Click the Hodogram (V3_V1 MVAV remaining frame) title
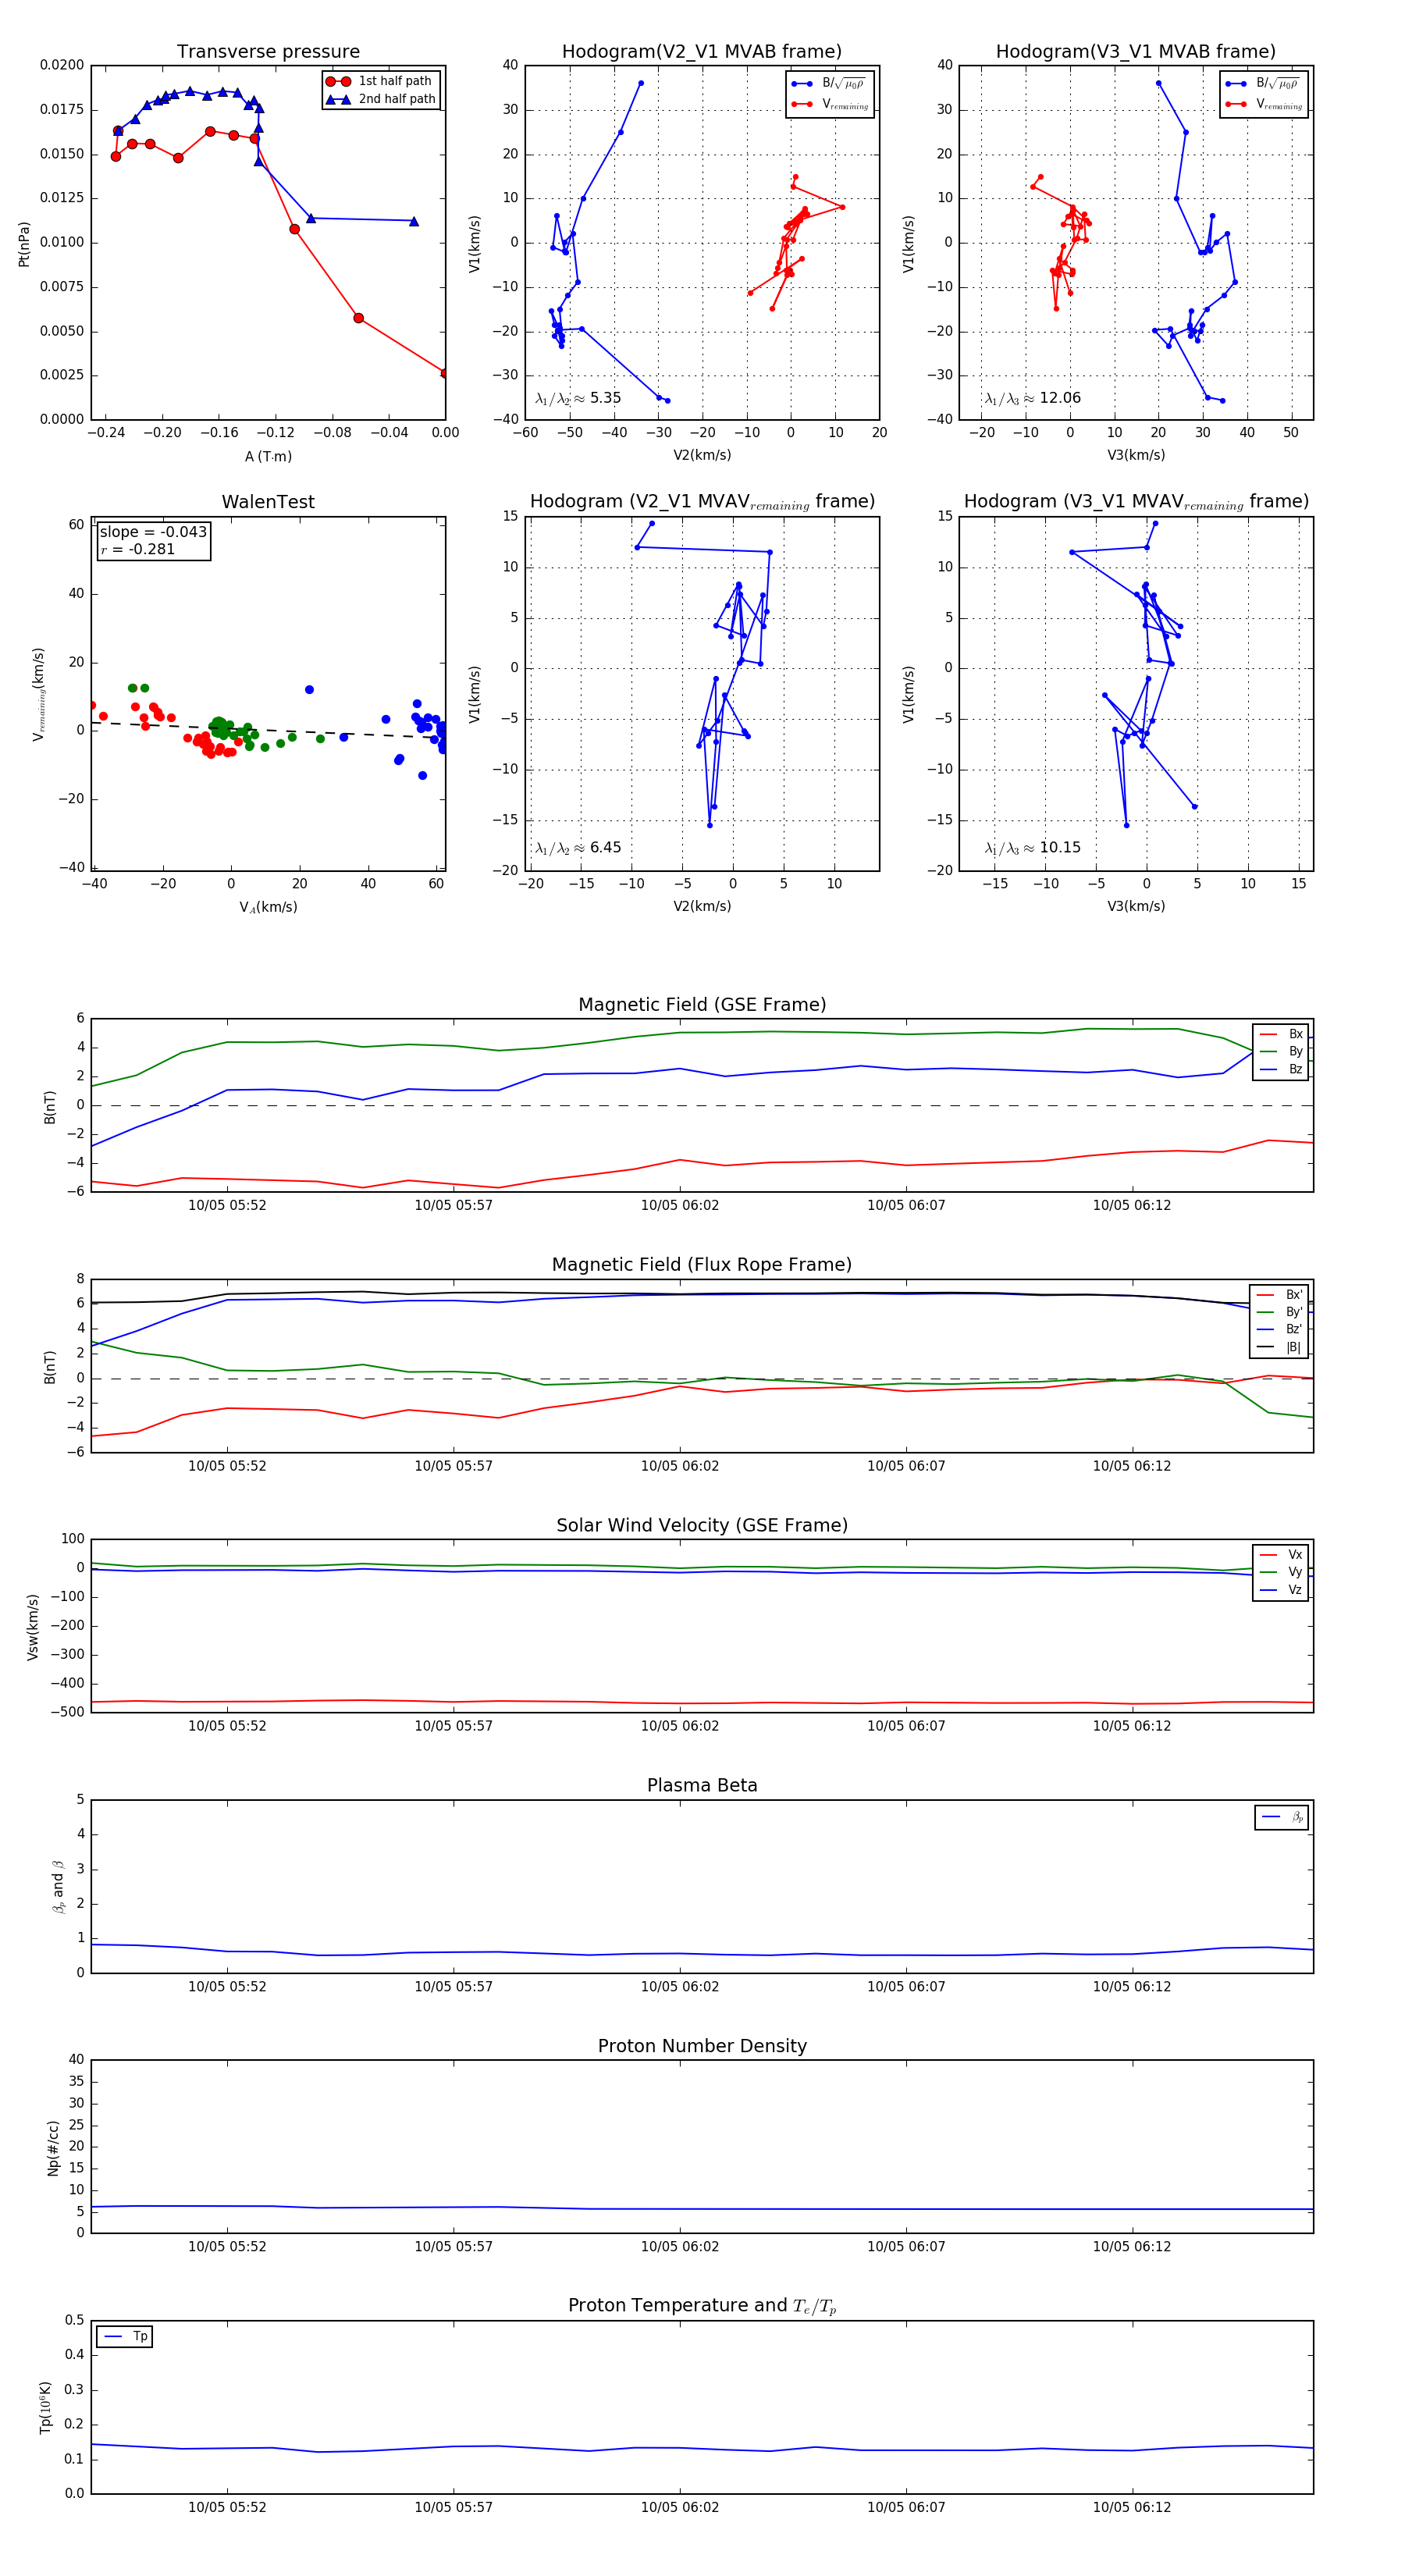Viewport: 1405px width, 2576px height. point(1136,502)
